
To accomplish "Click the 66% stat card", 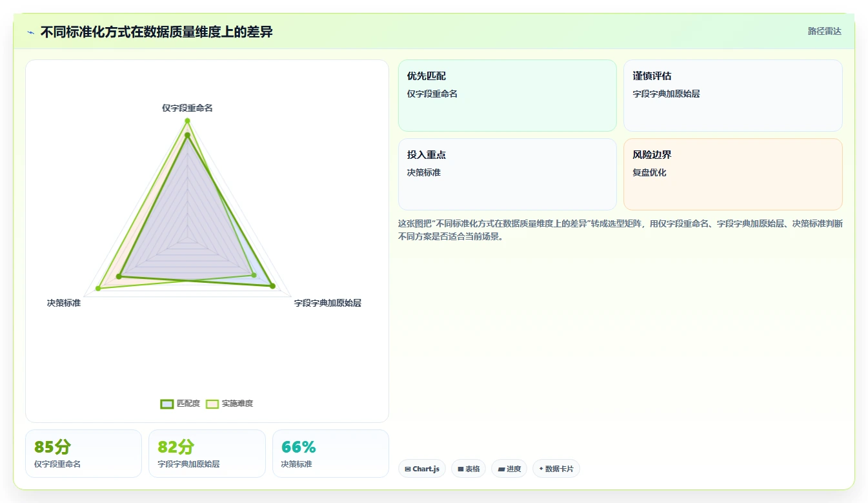I will point(330,454).
